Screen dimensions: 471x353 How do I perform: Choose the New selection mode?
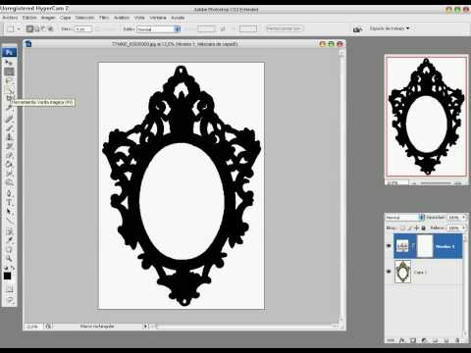[29, 28]
